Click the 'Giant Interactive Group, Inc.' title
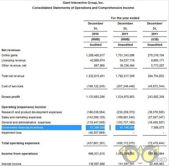Viewport: 169px width, 166px height. [x=83, y=3]
